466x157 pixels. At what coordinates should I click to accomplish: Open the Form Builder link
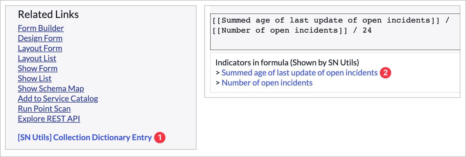[41, 28]
